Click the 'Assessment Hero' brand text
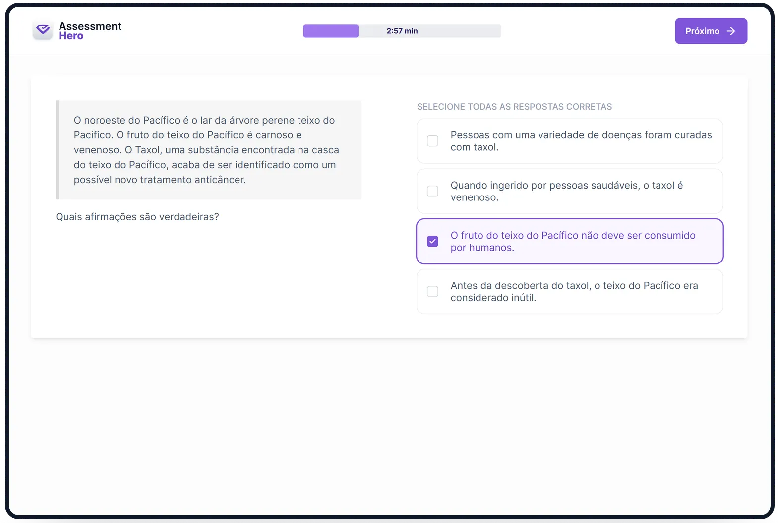The height and width of the screenshot is (523, 778). point(90,31)
